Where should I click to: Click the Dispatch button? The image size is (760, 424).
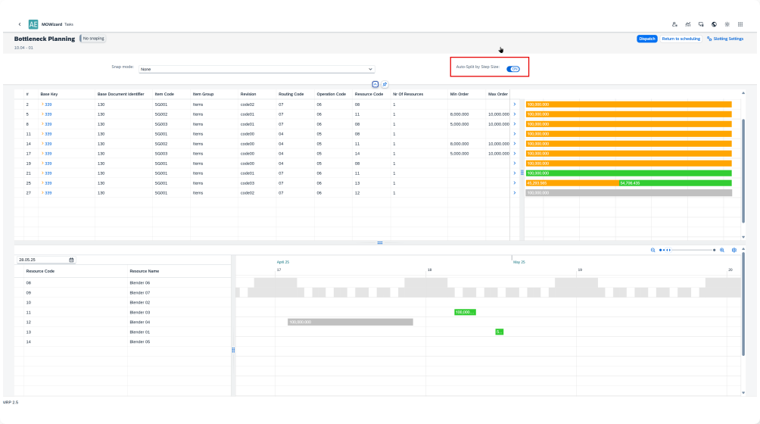click(646, 39)
